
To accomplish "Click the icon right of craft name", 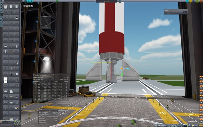I will 120,1.
